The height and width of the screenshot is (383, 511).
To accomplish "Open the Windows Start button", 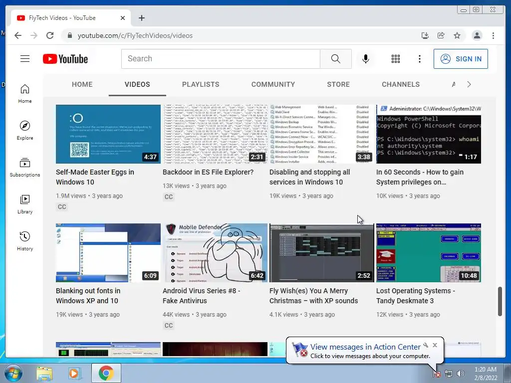I will click(x=13, y=373).
